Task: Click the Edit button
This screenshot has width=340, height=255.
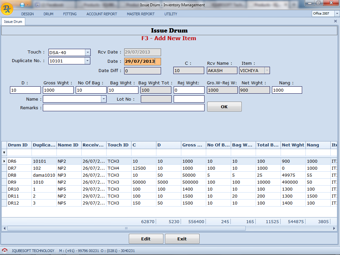Action: click(x=146, y=239)
